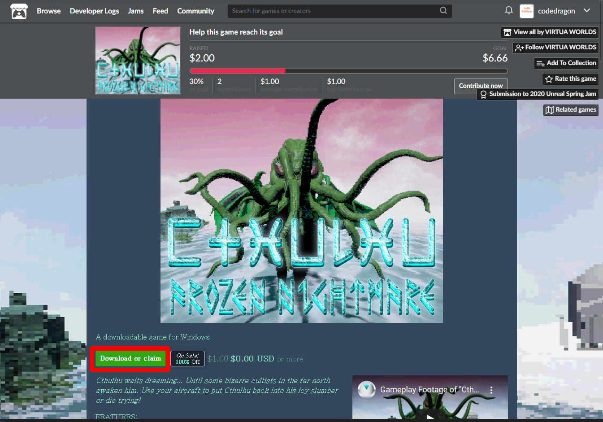Screen dimensions: 603x422
Task: Click the $1.00 top contribution value
Action: 336,81
